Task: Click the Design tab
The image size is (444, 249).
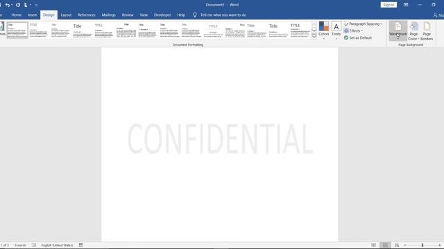Action: coord(49,15)
